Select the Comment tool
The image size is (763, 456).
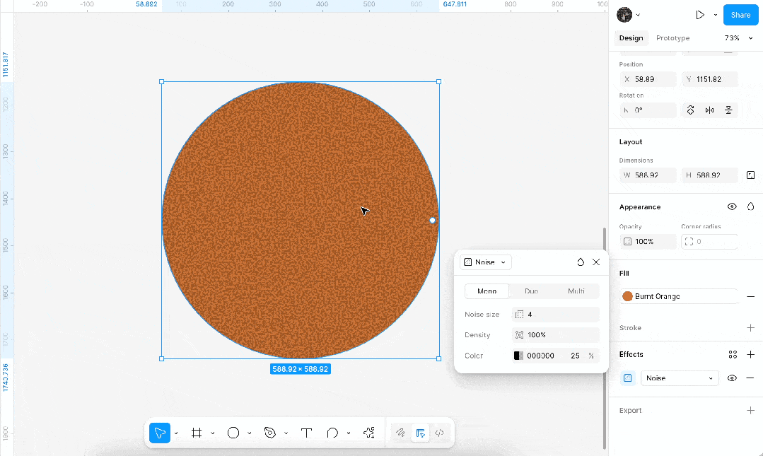coord(332,433)
